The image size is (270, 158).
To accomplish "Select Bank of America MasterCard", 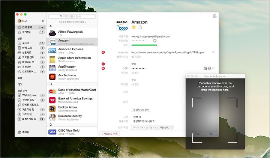I will (72, 91).
